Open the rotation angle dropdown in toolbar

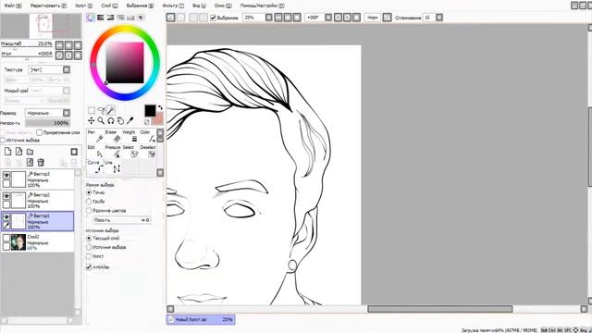click(x=328, y=18)
